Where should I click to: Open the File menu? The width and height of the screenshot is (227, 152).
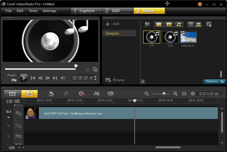(x=8, y=11)
